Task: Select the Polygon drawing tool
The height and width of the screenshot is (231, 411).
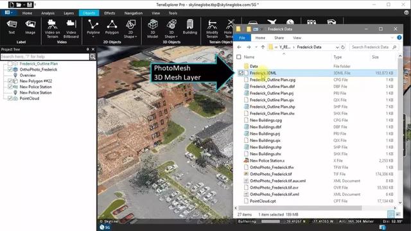Action: 112,27
